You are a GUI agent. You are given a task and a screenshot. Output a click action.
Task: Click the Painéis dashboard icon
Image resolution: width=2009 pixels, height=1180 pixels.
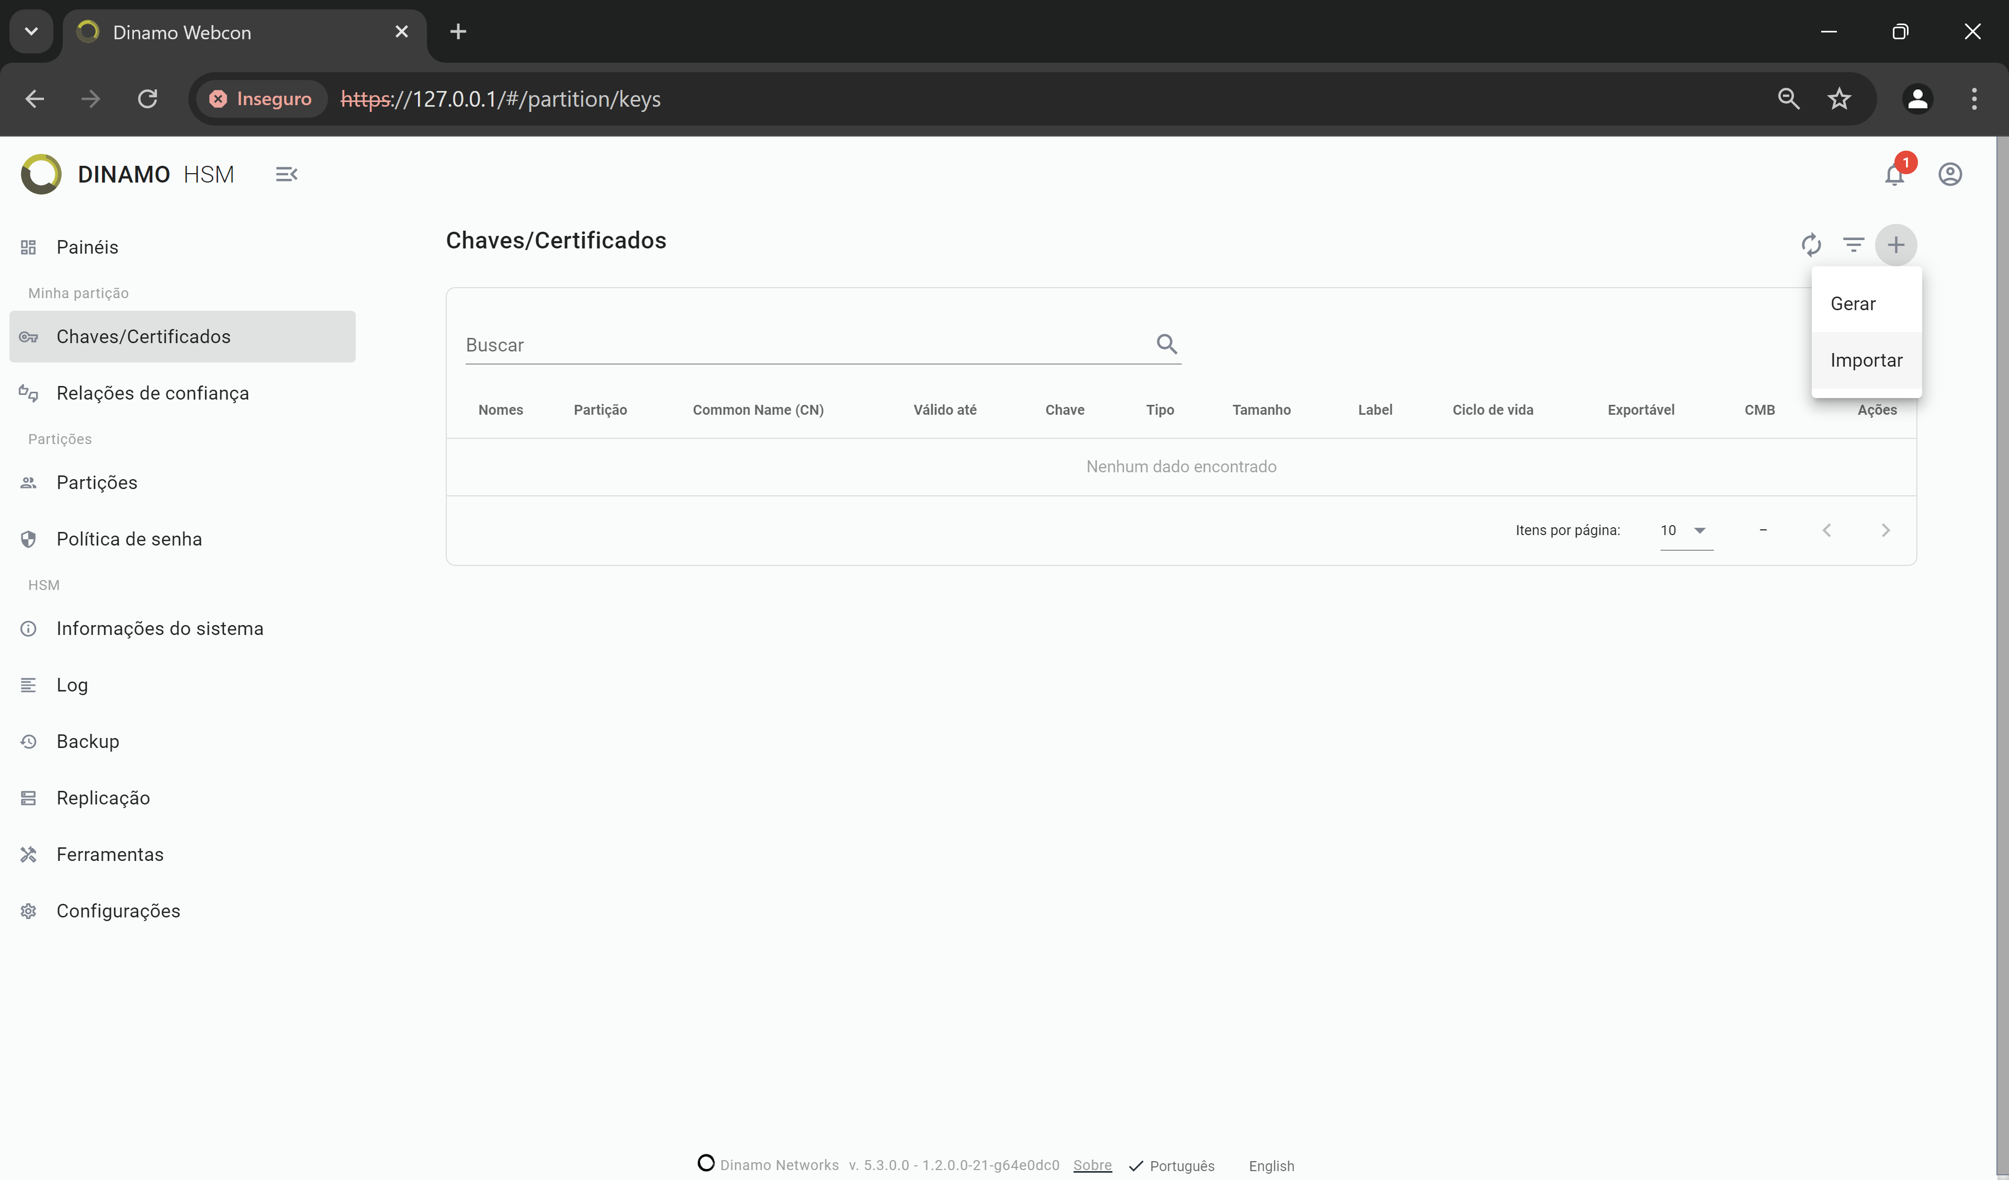click(x=29, y=247)
